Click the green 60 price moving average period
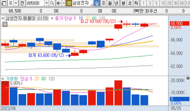Image resolution: width=190 pixels, height=111 pixels. [94, 18]
